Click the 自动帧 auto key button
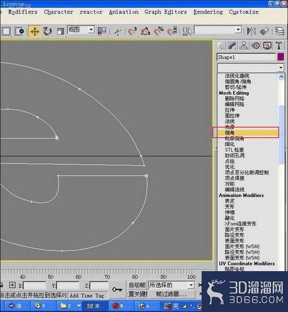 (x=137, y=285)
